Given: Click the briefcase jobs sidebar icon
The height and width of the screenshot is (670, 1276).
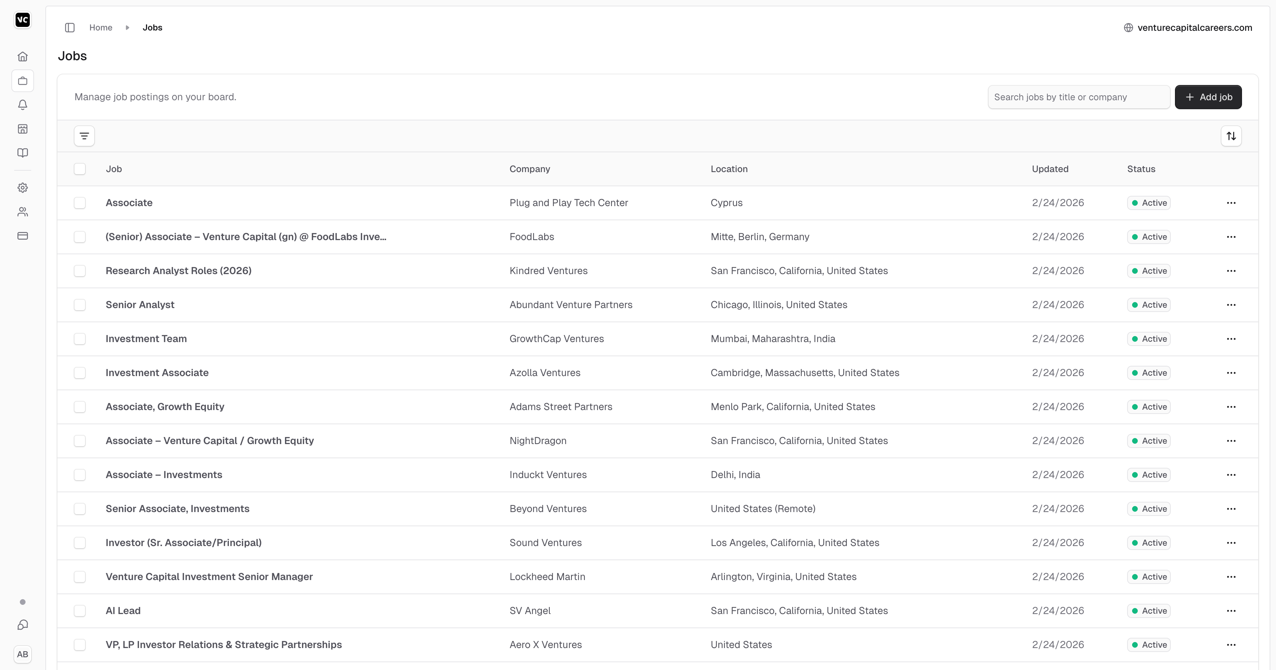Looking at the screenshot, I should tap(22, 81).
